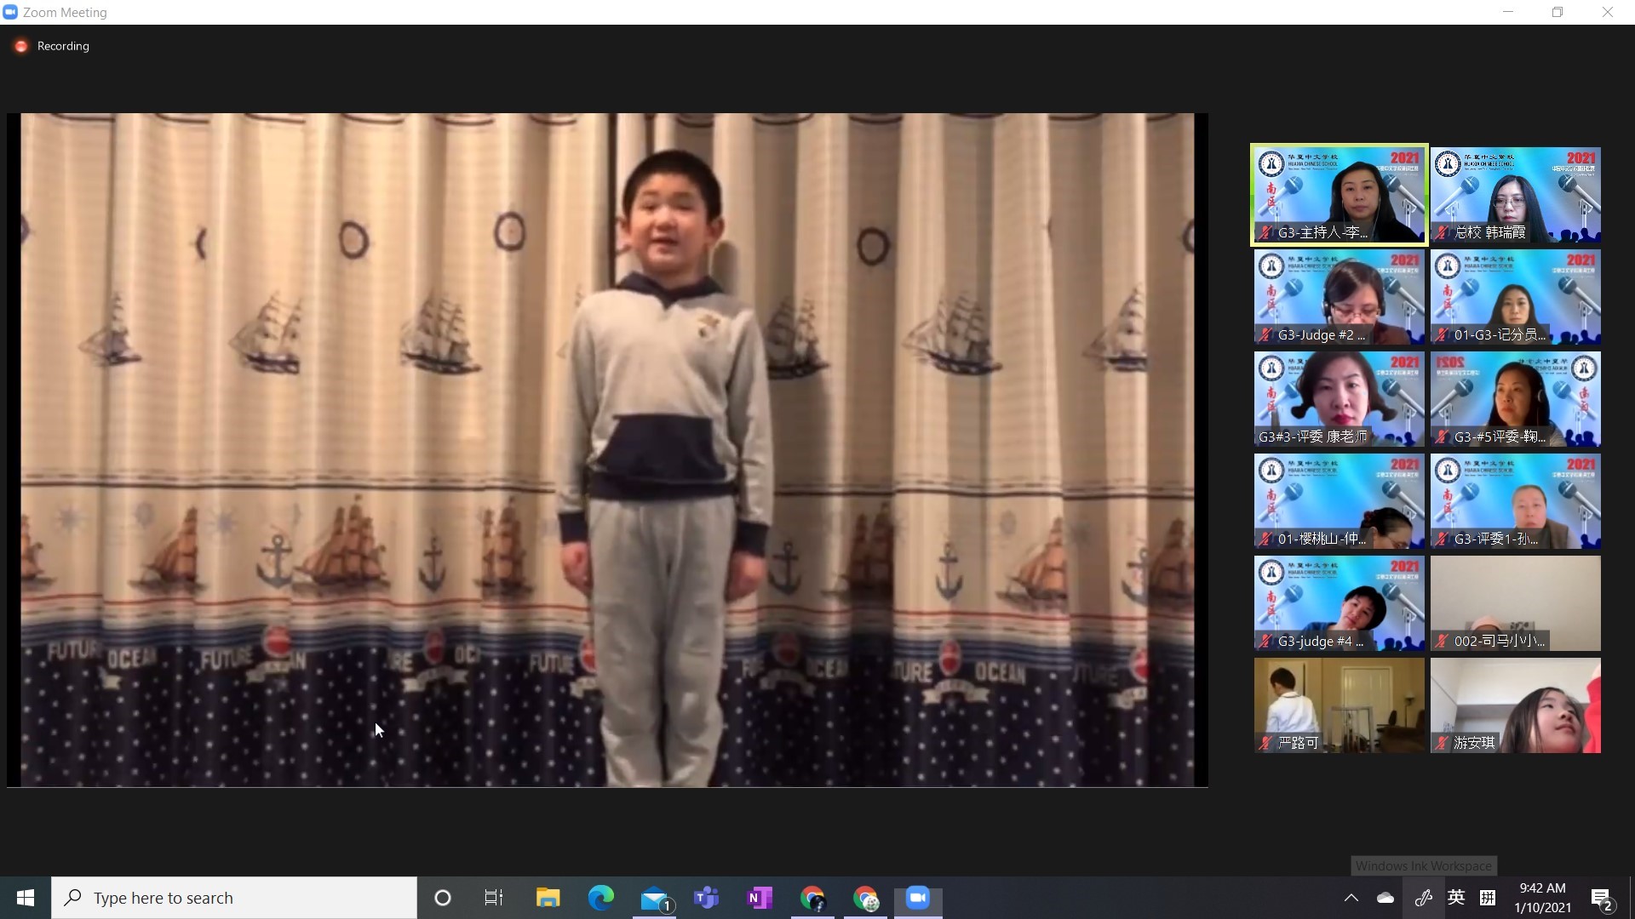Viewport: 1635px width, 919px height.
Task: Click the Zoom taskbar icon
Action: pos(918,898)
